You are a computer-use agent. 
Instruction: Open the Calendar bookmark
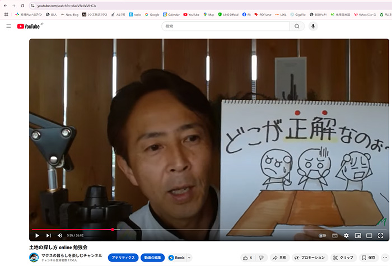171,15
